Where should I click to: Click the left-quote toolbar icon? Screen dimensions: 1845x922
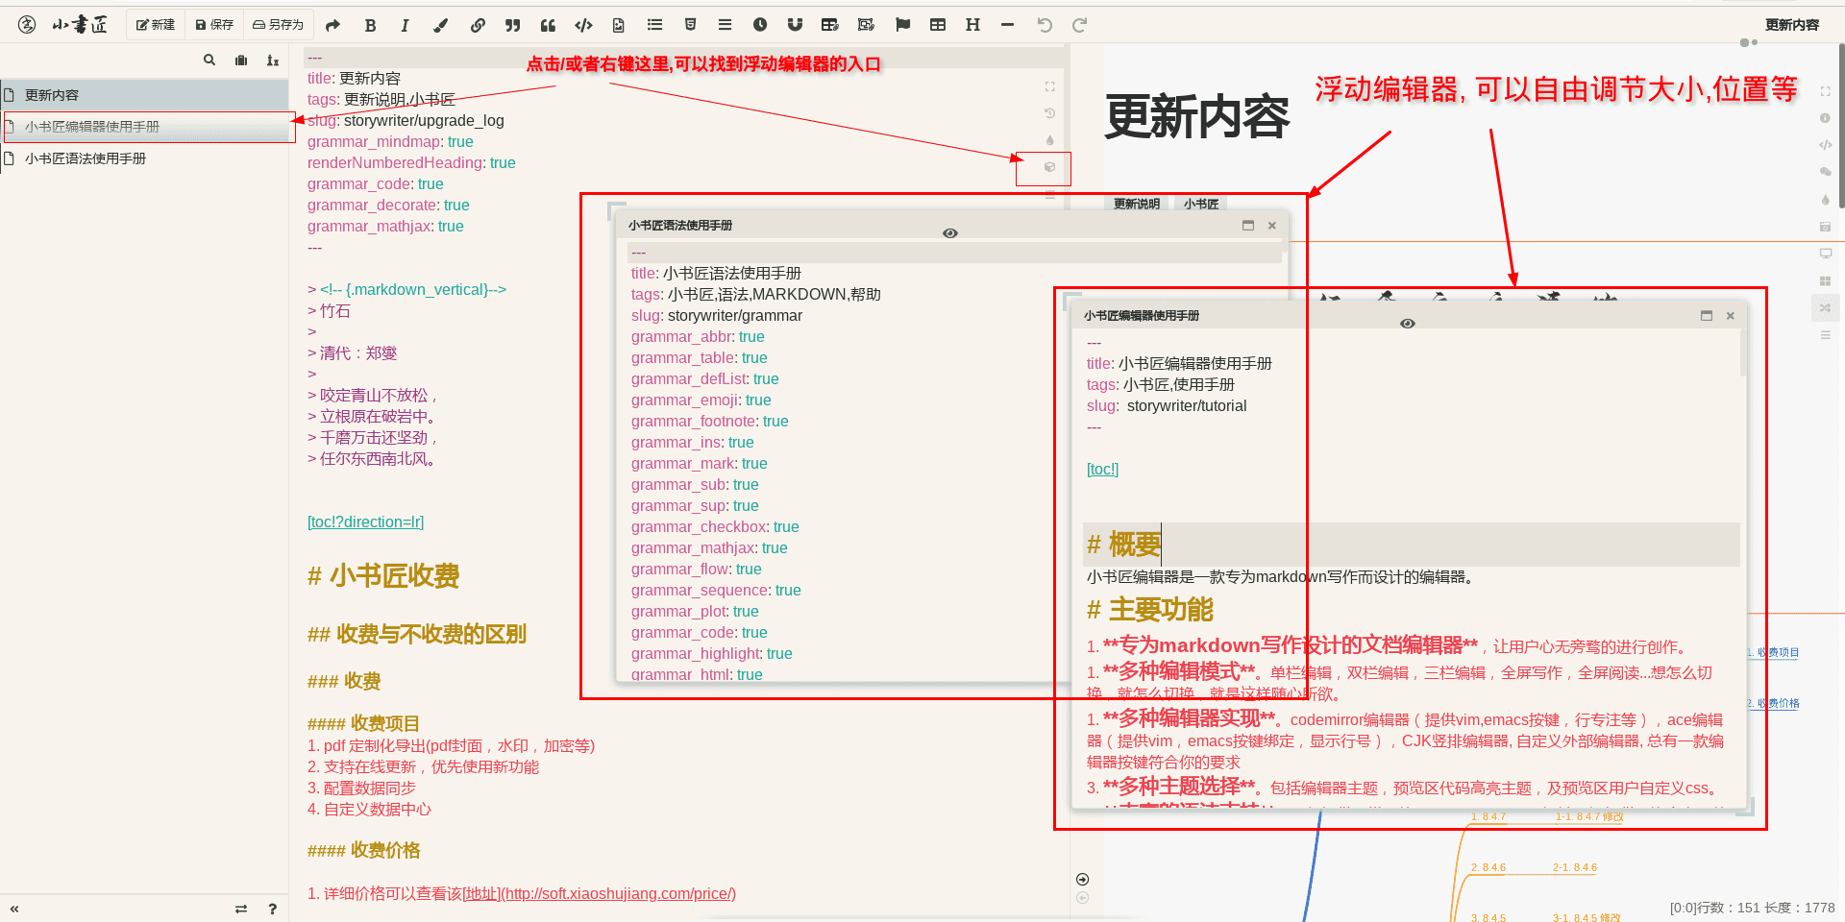548,26
